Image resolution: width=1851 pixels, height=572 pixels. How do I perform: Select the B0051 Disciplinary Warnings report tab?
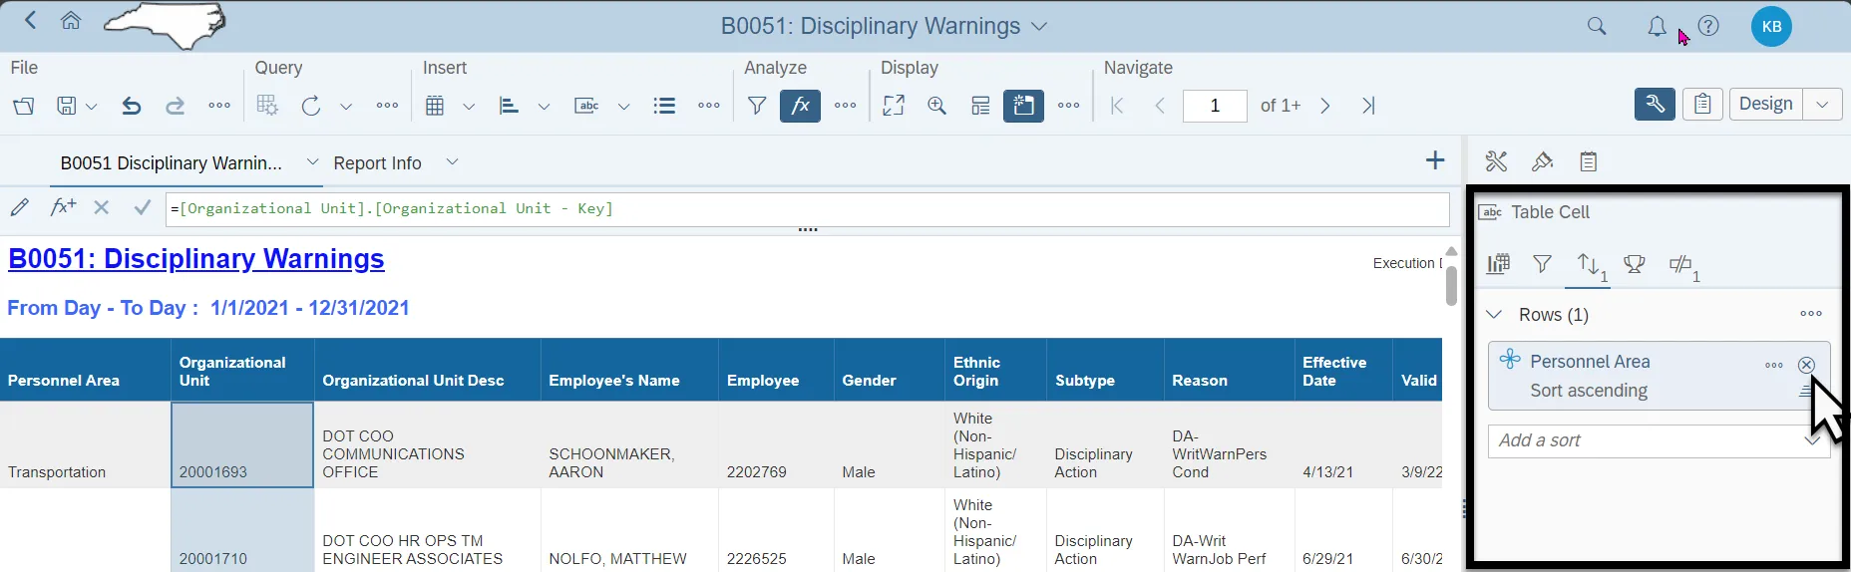click(171, 162)
